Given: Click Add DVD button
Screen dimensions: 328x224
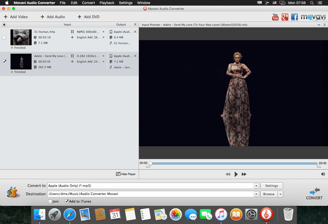Looking at the screenshot, I should (89, 17).
